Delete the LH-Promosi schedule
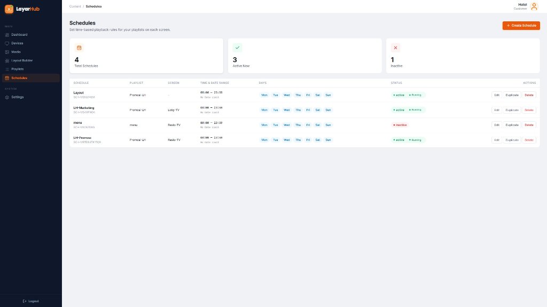 tap(529, 140)
